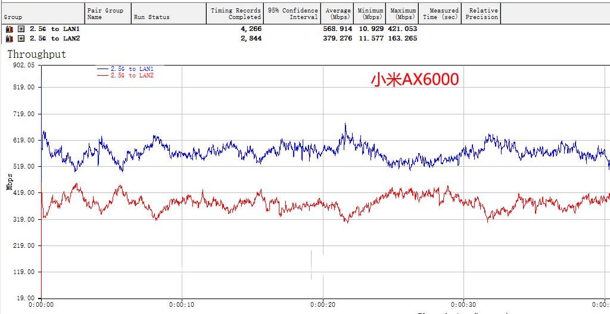Click the 0:00:20 time axis label
The width and height of the screenshot is (610, 314).
coord(323,305)
